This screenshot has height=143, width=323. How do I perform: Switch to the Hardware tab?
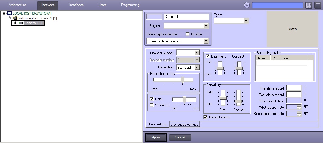[x=48, y=5]
